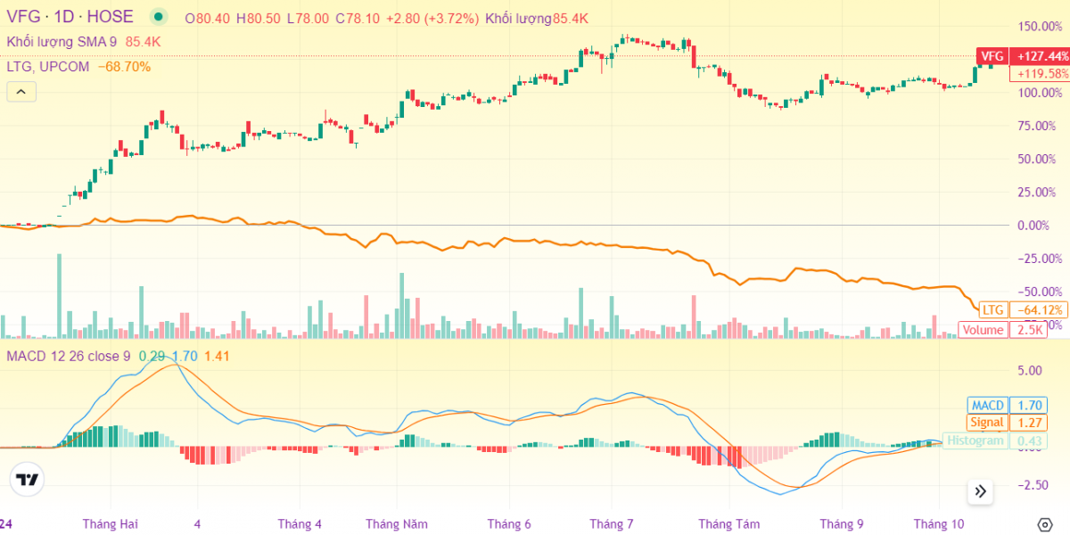The width and height of the screenshot is (1070, 535).
Task: Select the MACD 12 26 close 9 legend
Action: click(70, 357)
